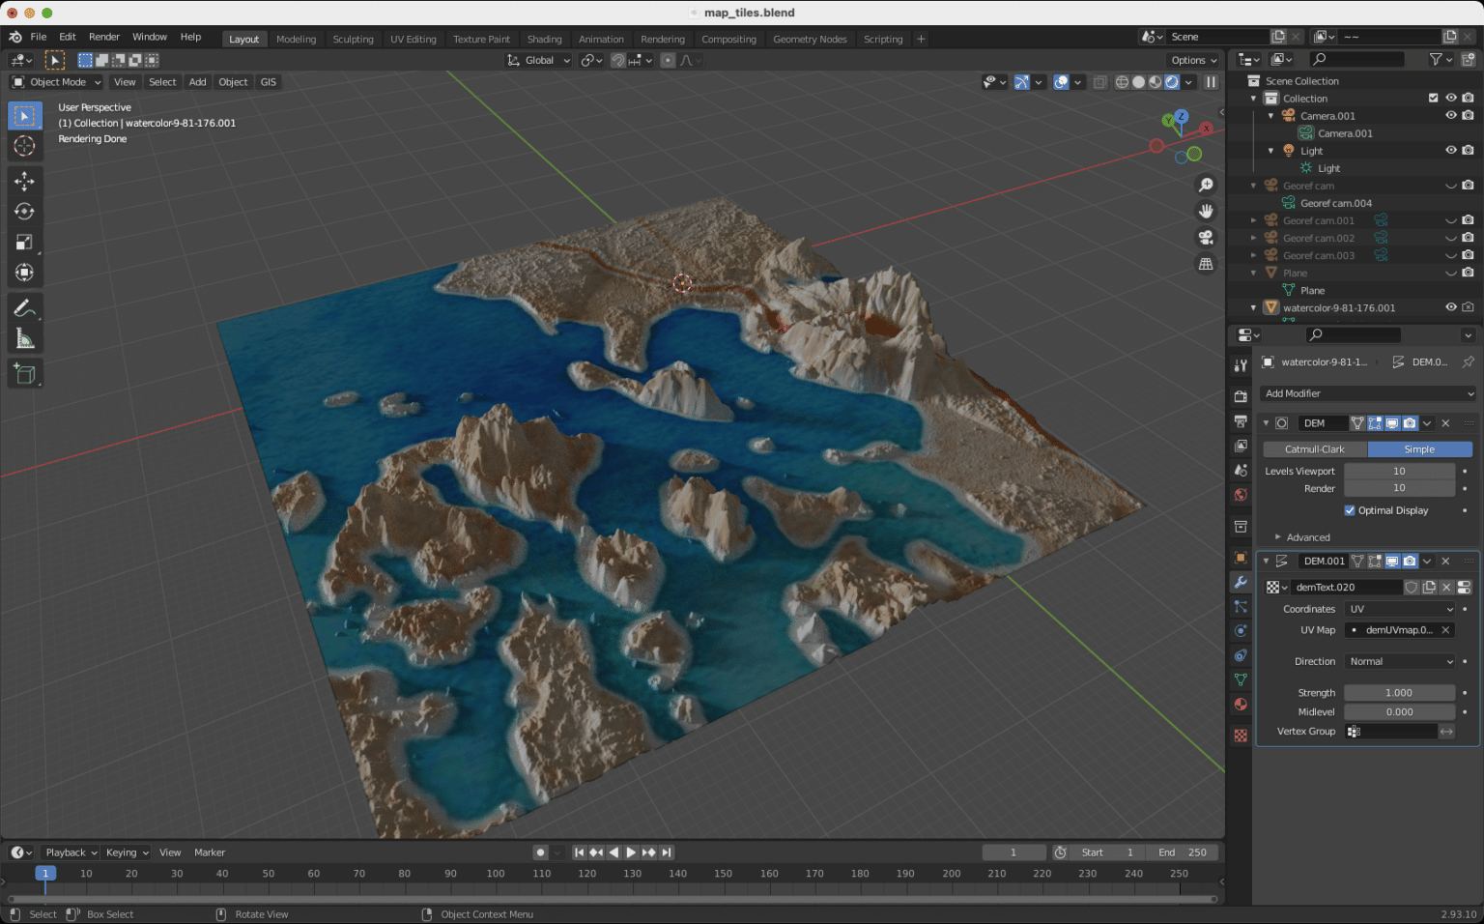Select the Move tool

click(x=25, y=181)
